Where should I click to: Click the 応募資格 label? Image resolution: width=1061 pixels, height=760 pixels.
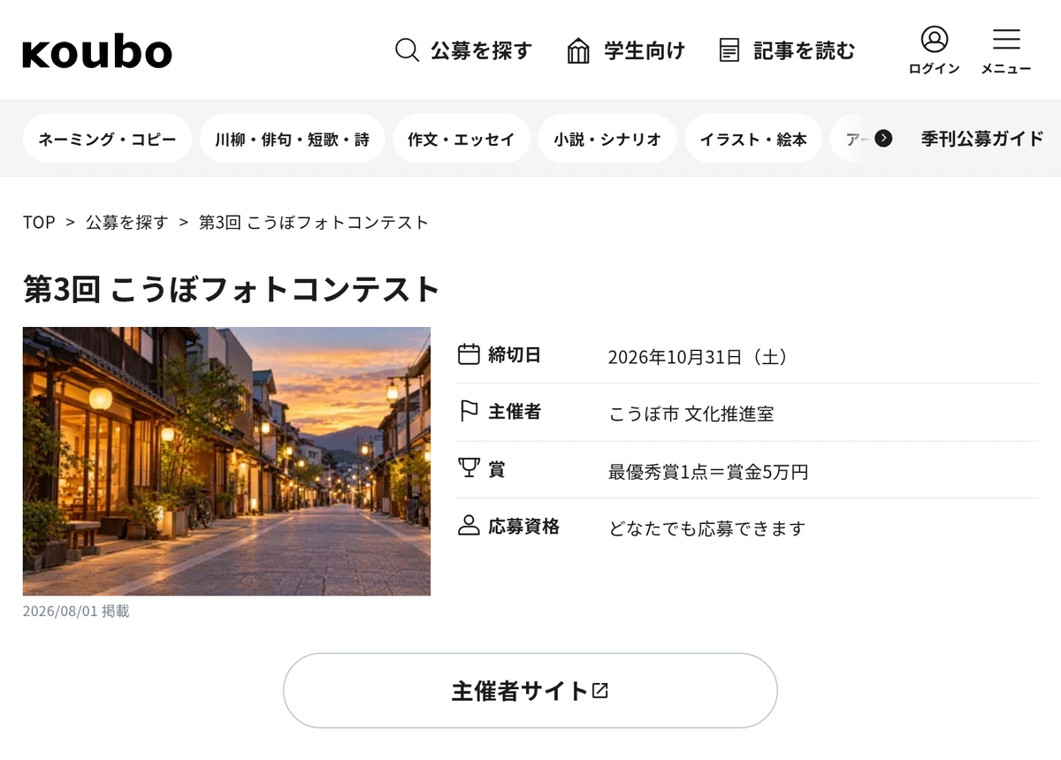(523, 526)
